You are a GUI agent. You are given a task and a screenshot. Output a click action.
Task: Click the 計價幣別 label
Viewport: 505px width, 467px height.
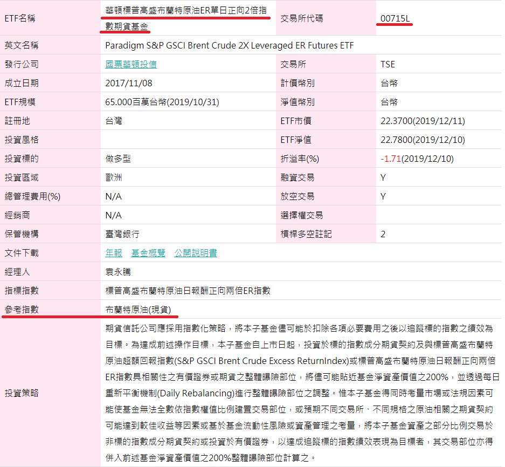click(298, 83)
